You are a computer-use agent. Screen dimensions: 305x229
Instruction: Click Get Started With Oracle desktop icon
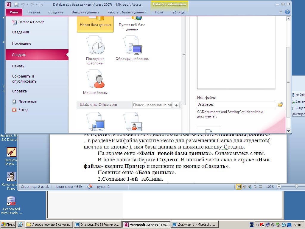pos(11,206)
